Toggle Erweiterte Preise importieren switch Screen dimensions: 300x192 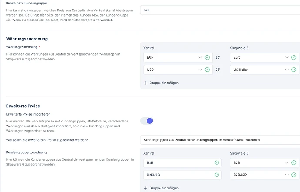tap(147, 121)
